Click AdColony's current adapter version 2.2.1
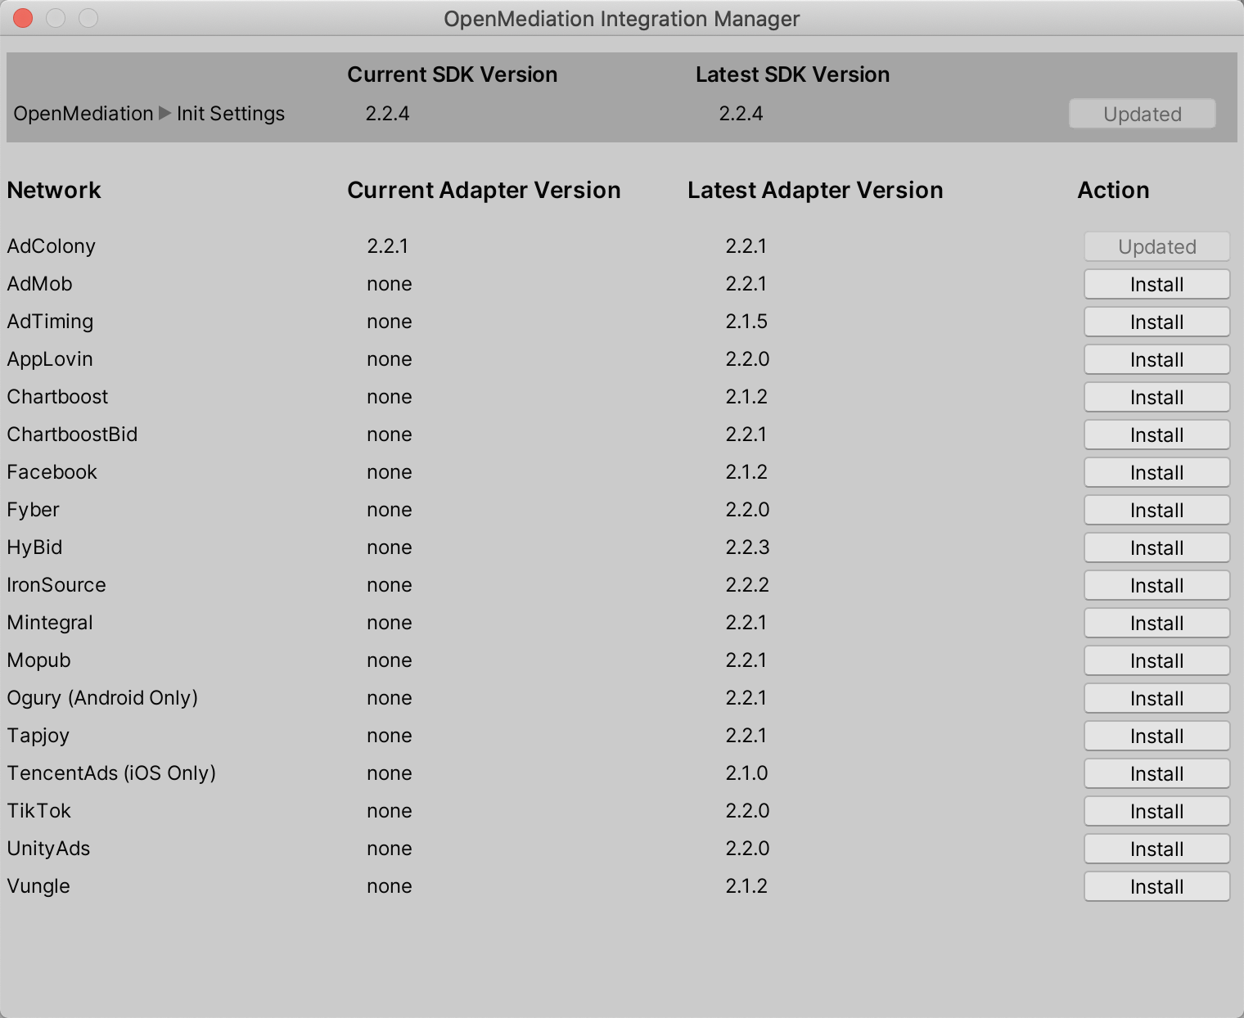The width and height of the screenshot is (1244, 1018). tap(388, 246)
